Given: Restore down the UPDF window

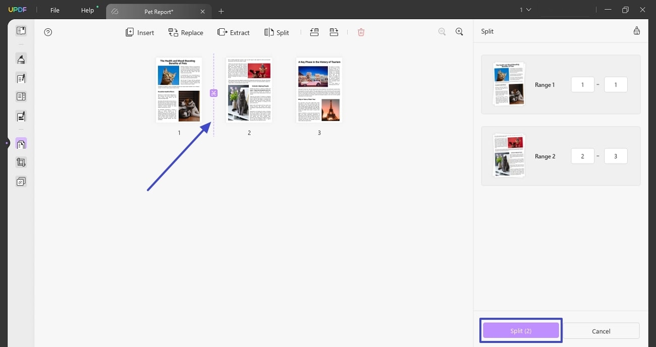Looking at the screenshot, I should [x=626, y=10].
